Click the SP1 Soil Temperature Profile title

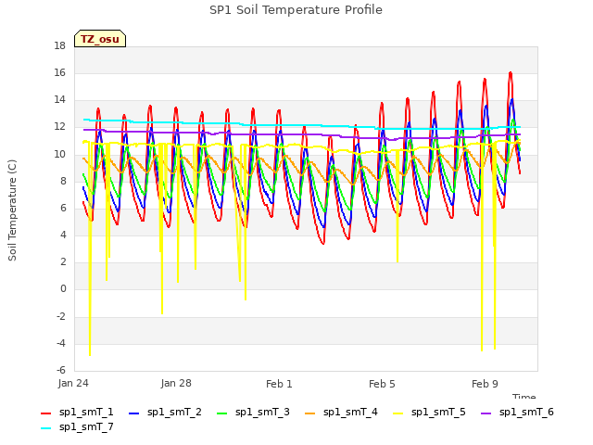[x=296, y=10]
